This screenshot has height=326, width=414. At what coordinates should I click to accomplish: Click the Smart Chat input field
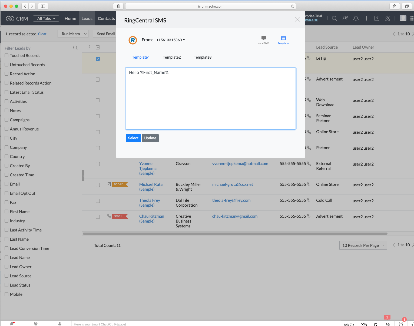[x=206, y=324]
